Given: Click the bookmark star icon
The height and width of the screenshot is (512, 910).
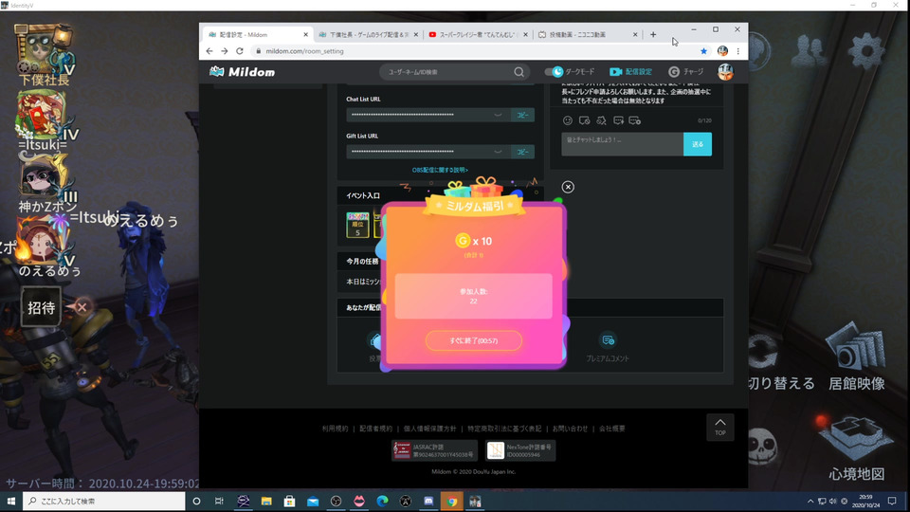Looking at the screenshot, I should (704, 51).
